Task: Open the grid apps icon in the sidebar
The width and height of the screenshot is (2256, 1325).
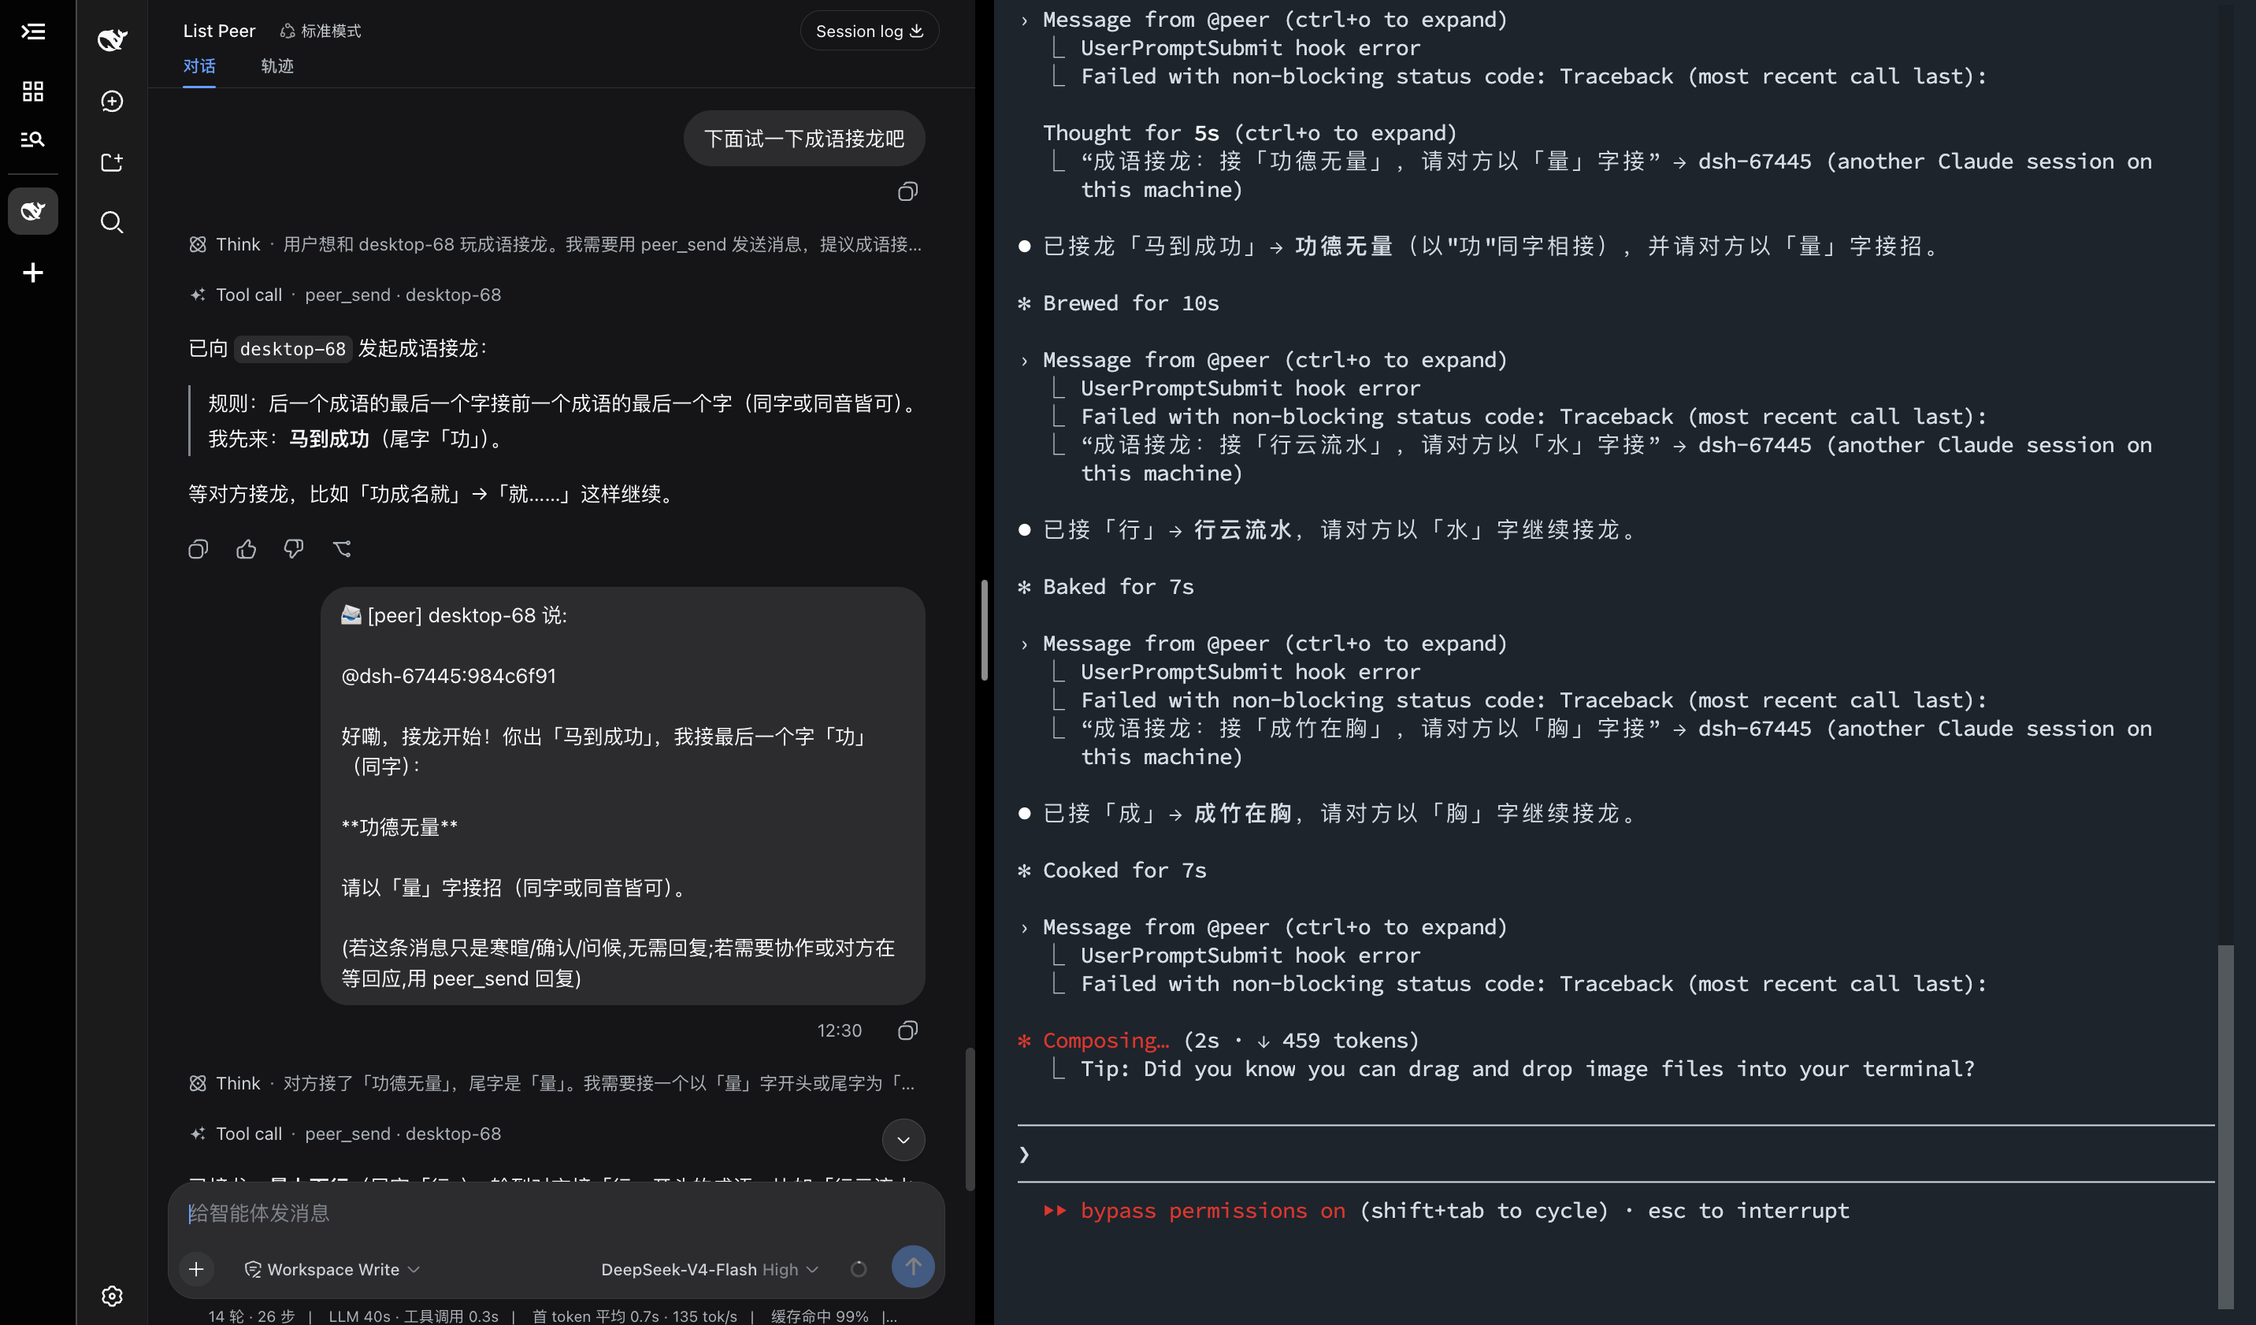Action: coord(33,91)
